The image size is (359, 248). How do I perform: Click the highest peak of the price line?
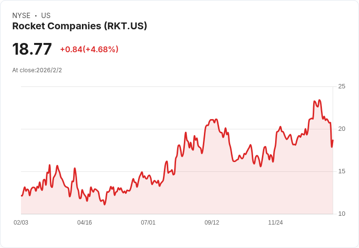click(319, 100)
